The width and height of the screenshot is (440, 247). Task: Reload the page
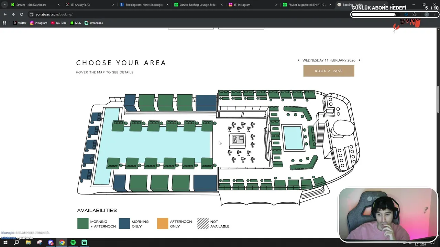pos(21,14)
